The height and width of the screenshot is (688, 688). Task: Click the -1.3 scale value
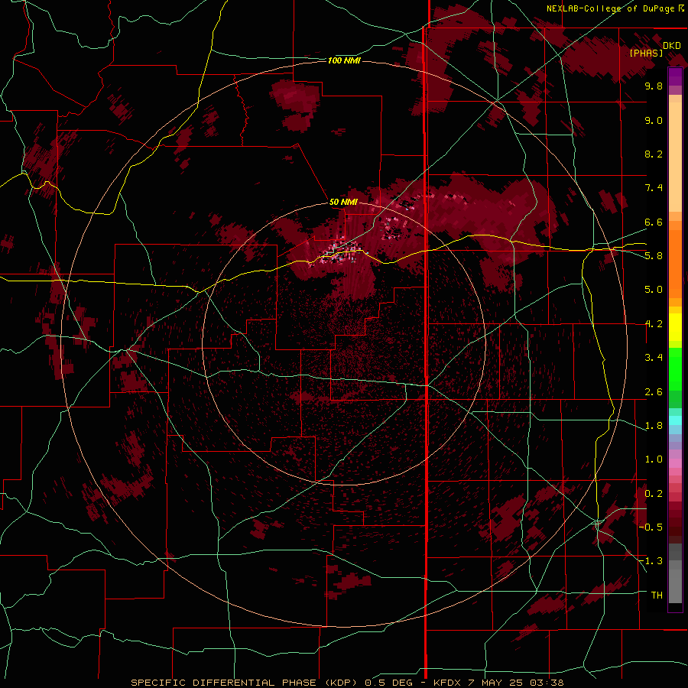coord(651,561)
